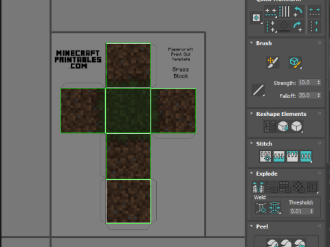Click the Falloff value field
Viewport: 330px width, 247px height.
tap(307, 95)
